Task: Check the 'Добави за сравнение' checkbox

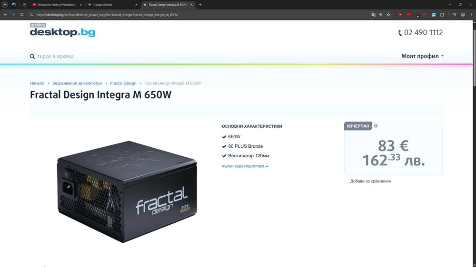Action: point(347,181)
